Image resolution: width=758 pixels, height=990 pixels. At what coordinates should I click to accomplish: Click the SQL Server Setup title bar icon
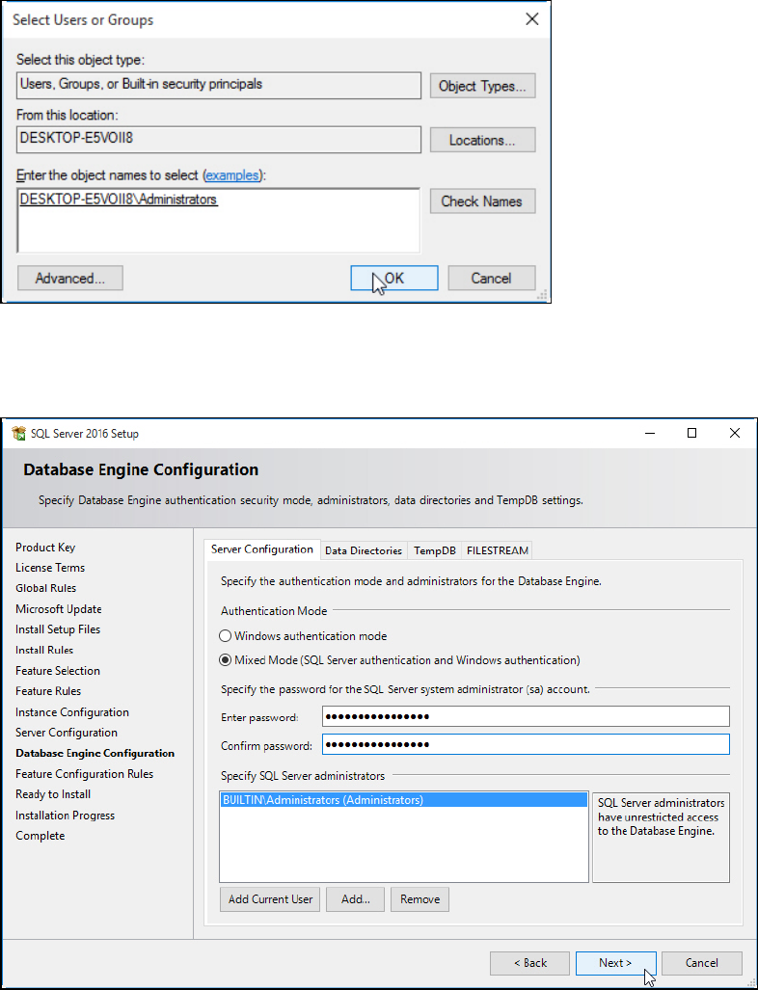coord(18,433)
